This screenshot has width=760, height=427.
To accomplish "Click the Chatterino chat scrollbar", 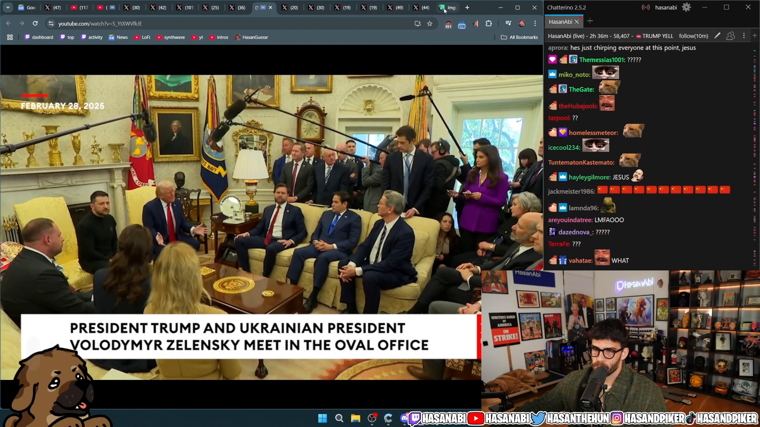I will 754,158.
